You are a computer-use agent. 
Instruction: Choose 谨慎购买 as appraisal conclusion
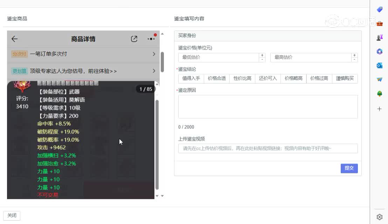345,78
